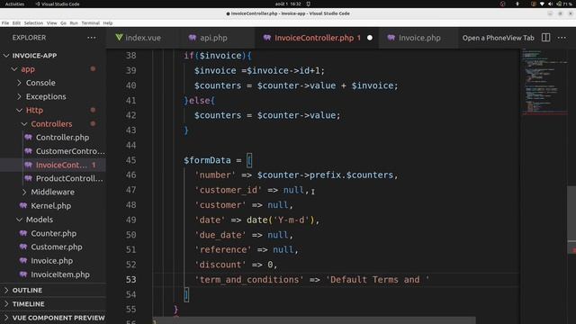Viewport: 576px width, 324px height.
Task: Open editor more actions ellipsis
Action: tap(562, 38)
